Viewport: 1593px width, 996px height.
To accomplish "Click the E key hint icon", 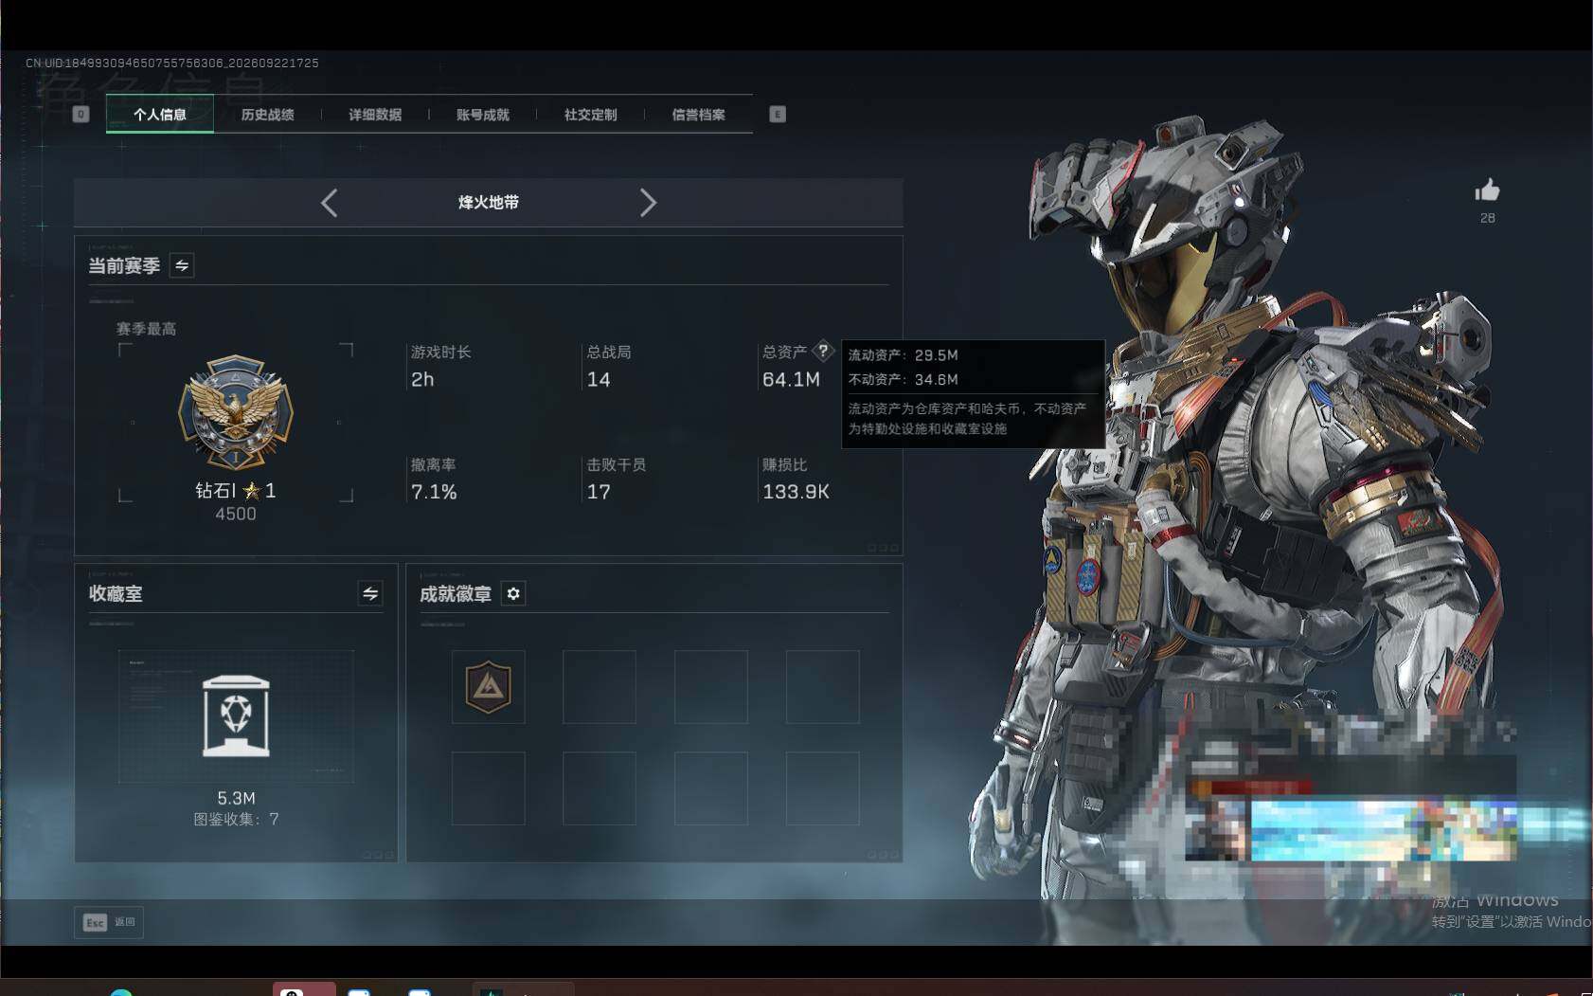I will (x=778, y=115).
